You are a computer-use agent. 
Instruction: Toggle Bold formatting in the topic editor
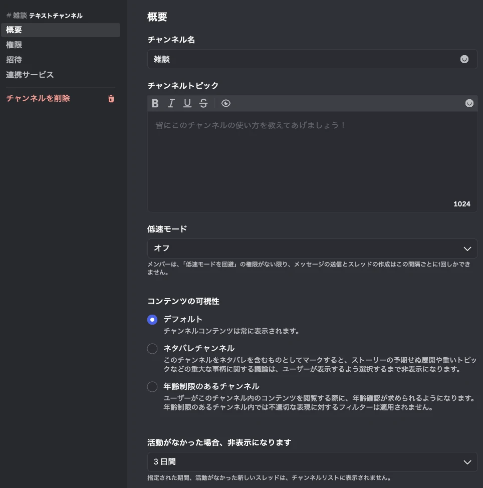coord(155,103)
